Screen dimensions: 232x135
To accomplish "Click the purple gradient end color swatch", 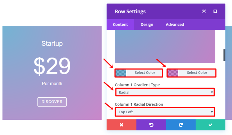I will point(173,73).
